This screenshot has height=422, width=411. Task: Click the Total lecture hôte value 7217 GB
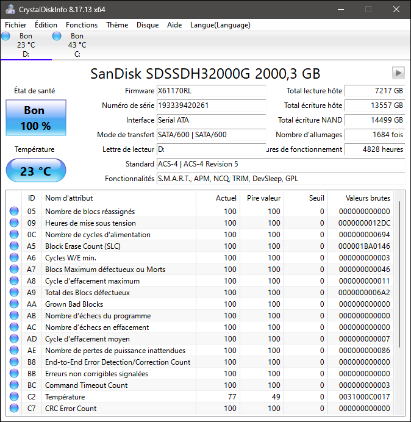click(374, 91)
